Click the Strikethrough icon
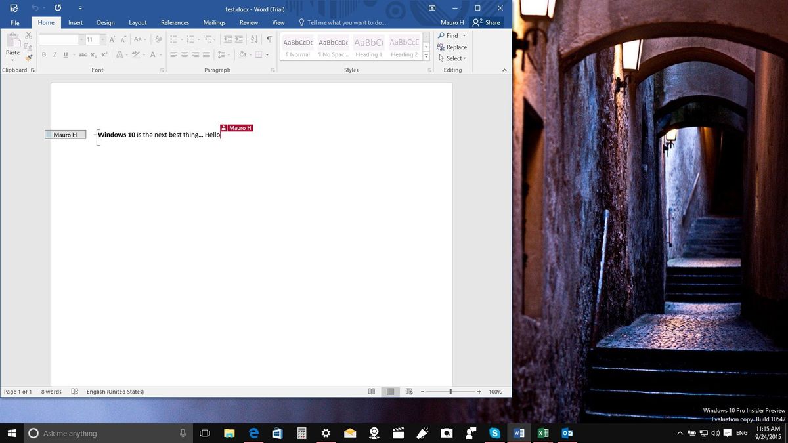The image size is (788, 443). tap(83, 54)
